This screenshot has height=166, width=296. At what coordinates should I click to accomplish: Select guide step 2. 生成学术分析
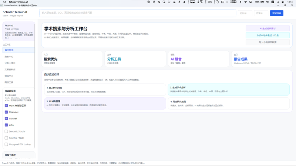229,90
